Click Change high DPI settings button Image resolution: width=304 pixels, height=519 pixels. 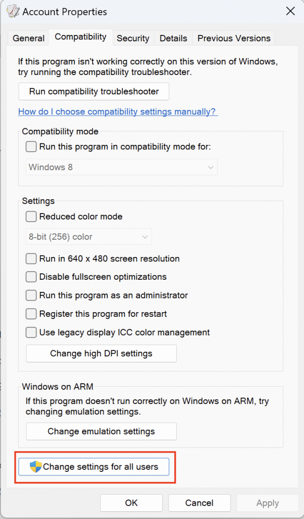pyautogui.click(x=101, y=353)
